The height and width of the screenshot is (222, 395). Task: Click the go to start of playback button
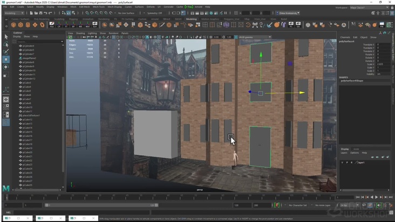click(357, 197)
